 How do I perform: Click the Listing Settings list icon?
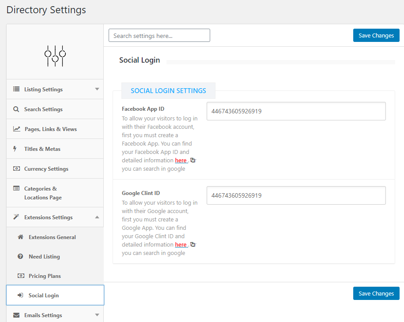(16, 89)
